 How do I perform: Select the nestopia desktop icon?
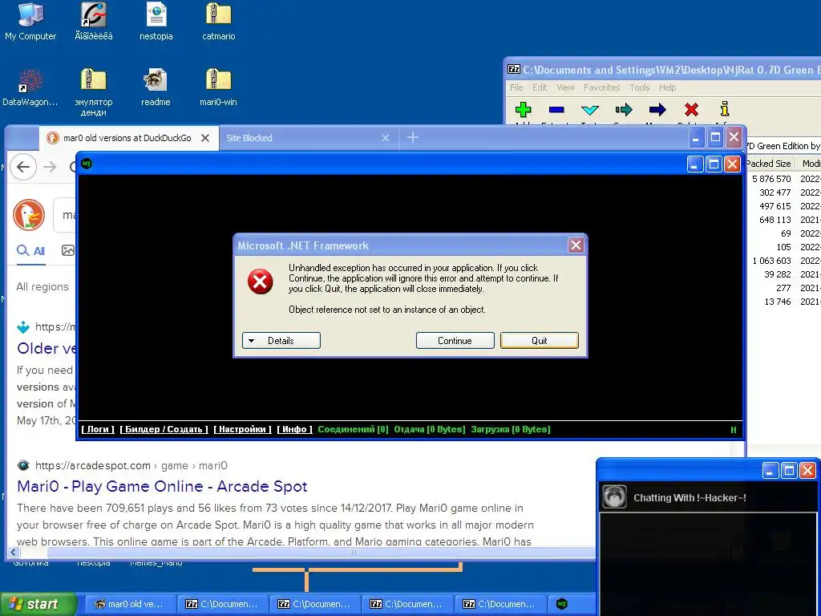(x=156, y=22)
